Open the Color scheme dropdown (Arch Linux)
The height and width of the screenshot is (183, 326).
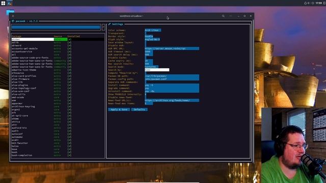[x=153, y=30]
